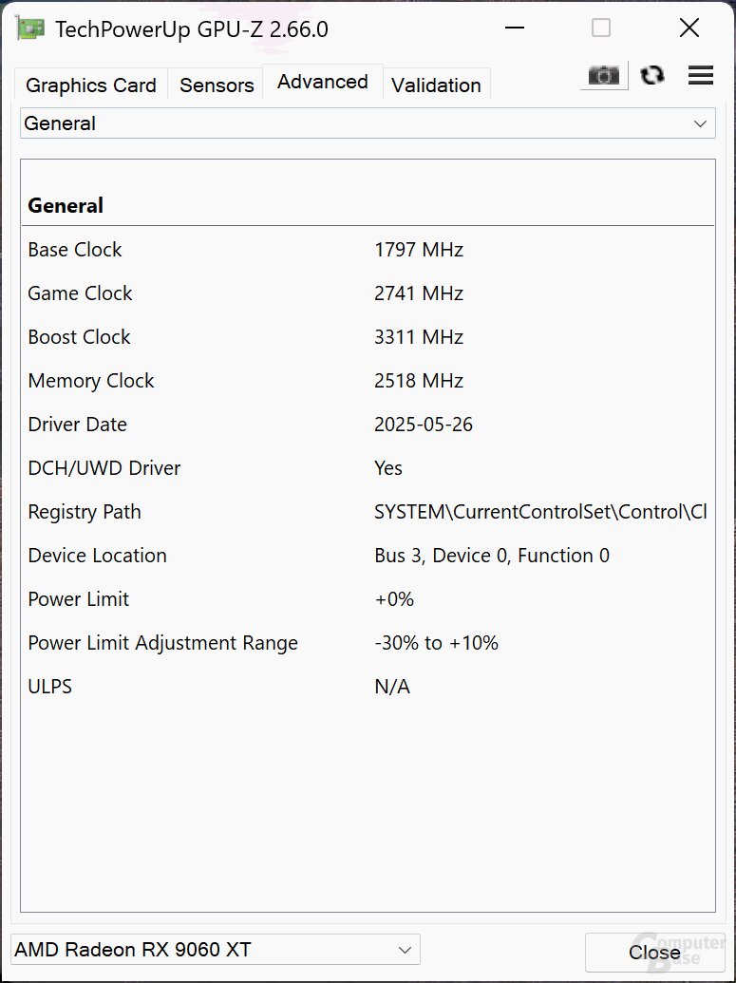Maximize the GPU-Z window
This screenshot has width=736, height=983.
pyautogui.click(x=600, y=28)
